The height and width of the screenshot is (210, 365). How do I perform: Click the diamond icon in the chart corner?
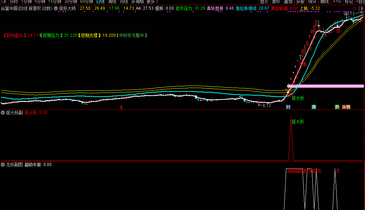354,8
